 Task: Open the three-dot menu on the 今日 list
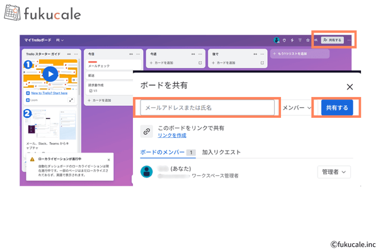pyautogui.click(x=139, y=54)
